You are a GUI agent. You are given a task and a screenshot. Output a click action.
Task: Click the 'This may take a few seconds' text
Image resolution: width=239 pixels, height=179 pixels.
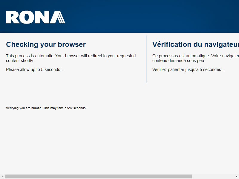pyautogui.click(x=65, y=108)
